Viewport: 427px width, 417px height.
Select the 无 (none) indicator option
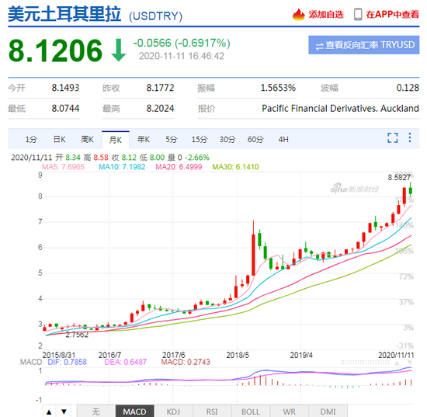pos(96,412)
